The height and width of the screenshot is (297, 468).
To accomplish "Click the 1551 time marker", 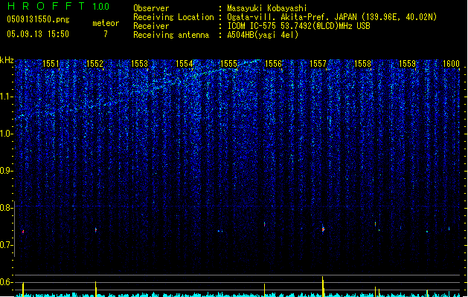I will coord(51,63).
